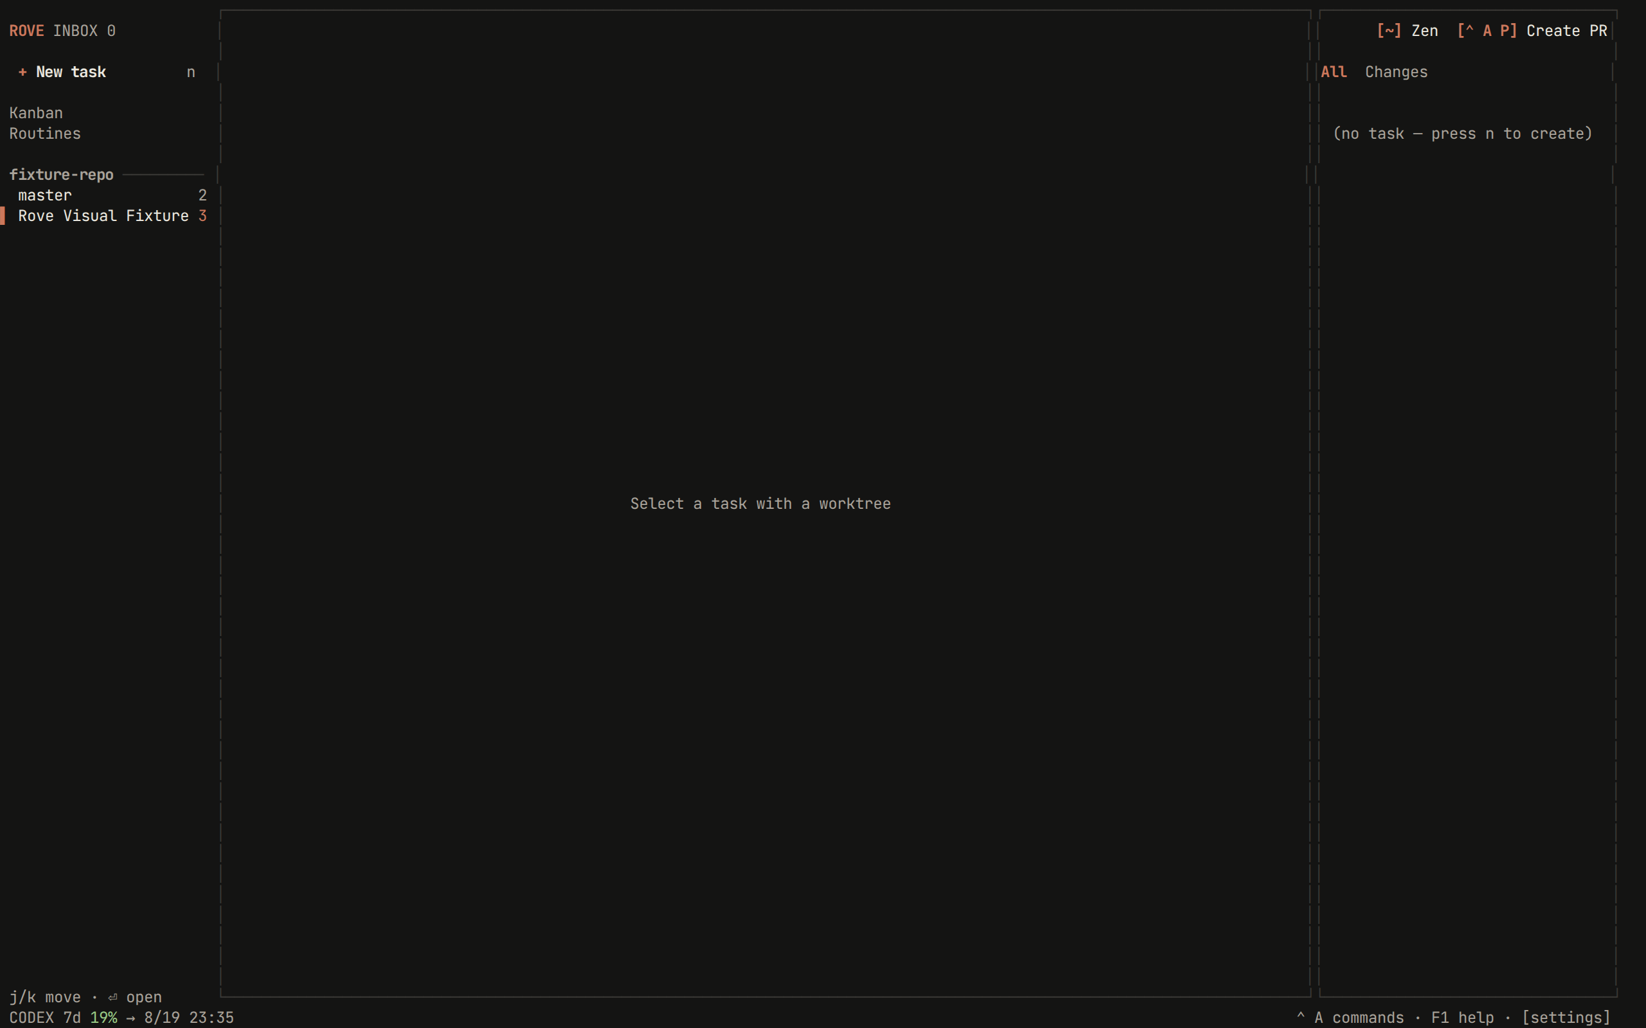Click the ROVE logo text
The image size is (1646, 1028).
(x=26, y=31)
